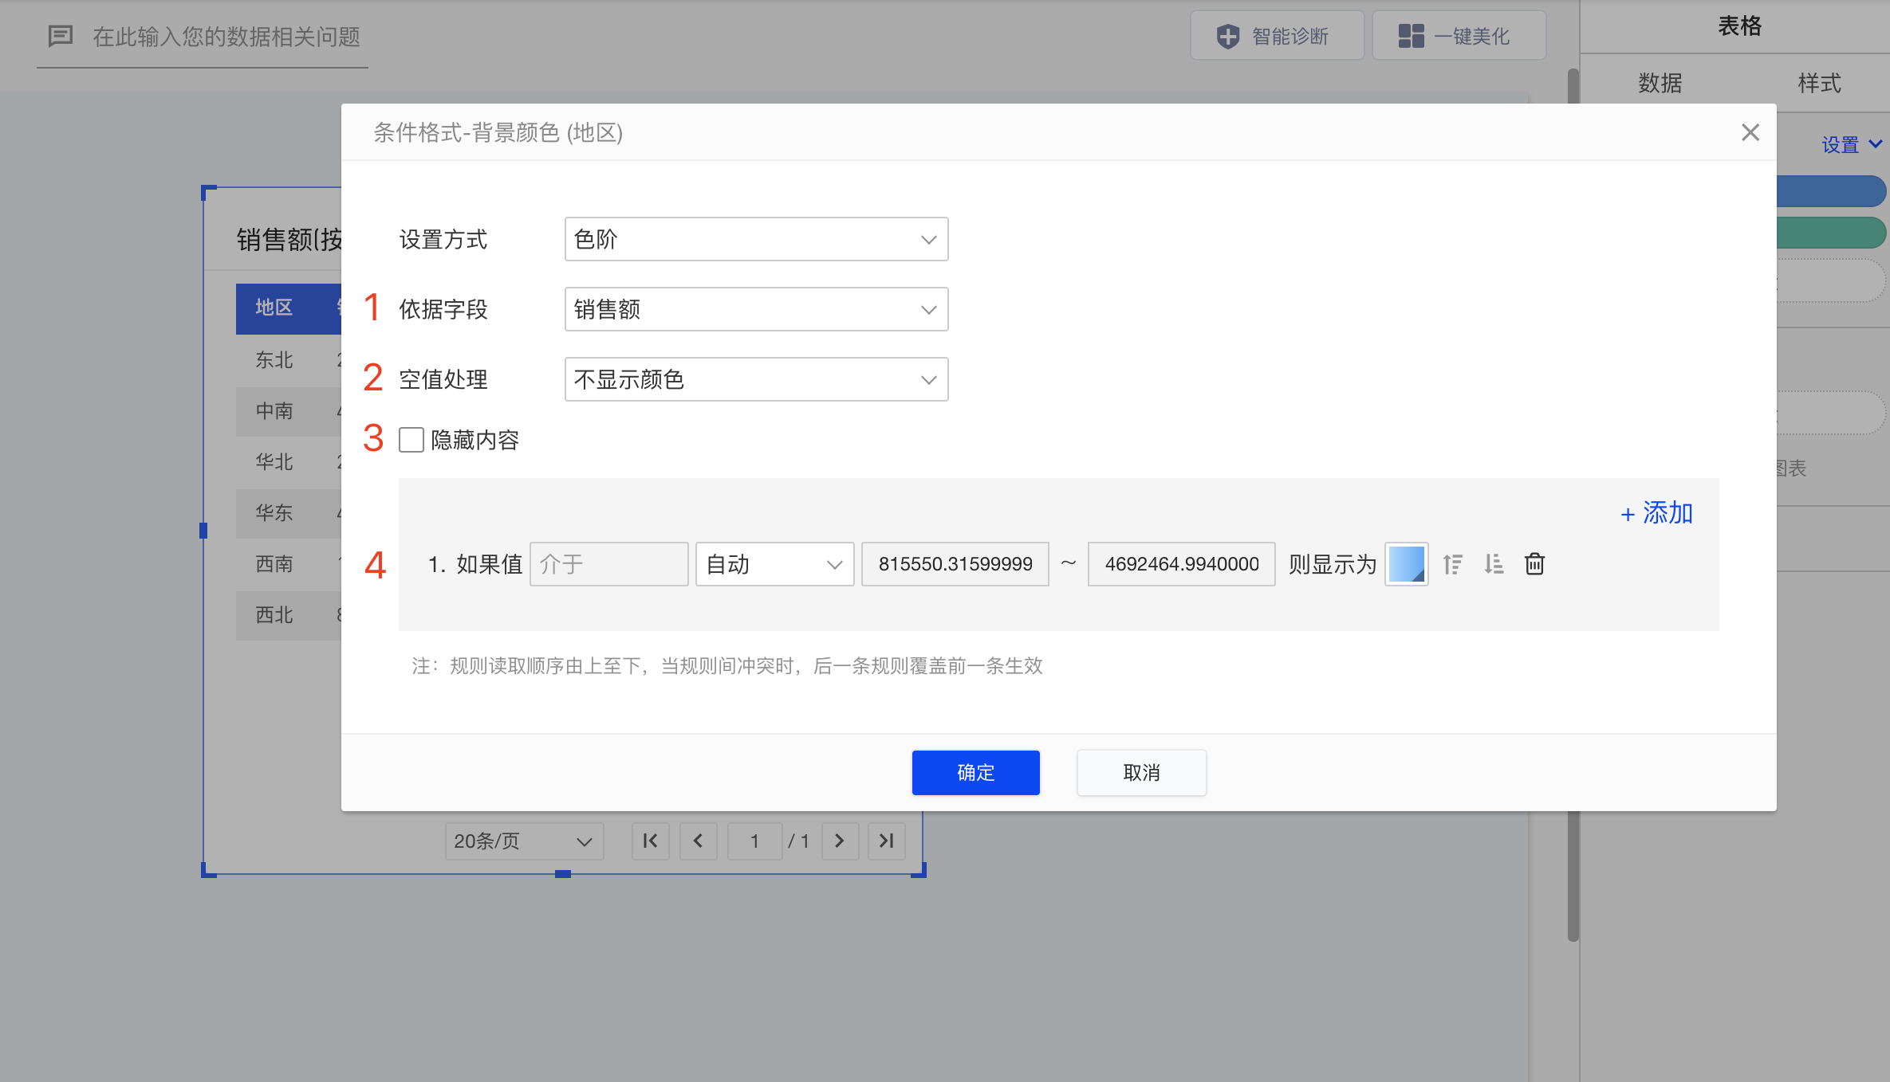Expand the 设置 dropdown in right panel
Viewport: 1890px width, 1082px height.
(1852, 144)
